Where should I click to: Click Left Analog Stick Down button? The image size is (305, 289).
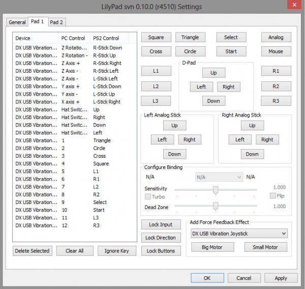(174, 154)
